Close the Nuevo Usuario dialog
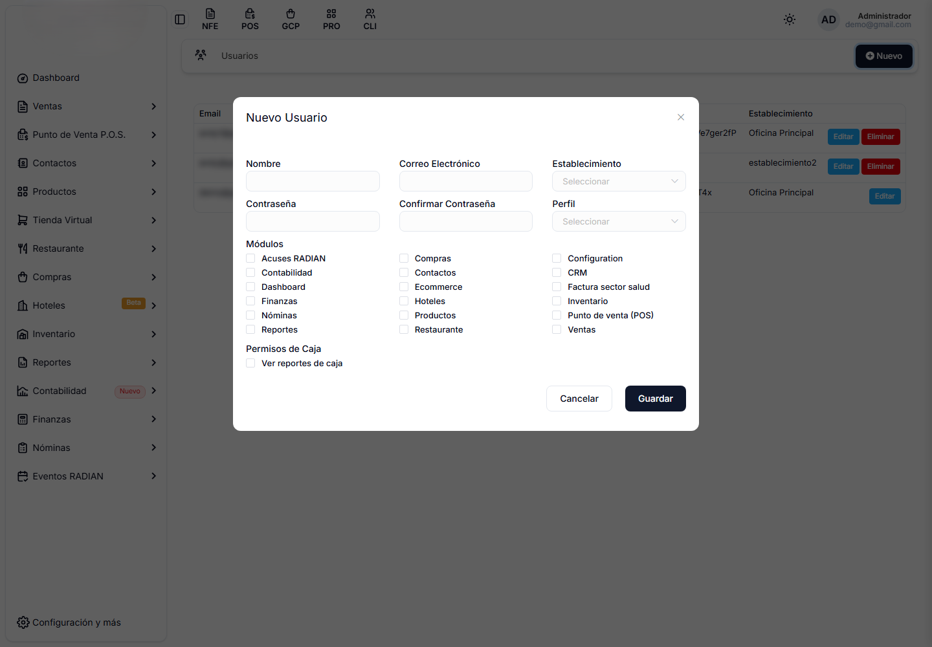The image size is (932, 647). tap(681, 117)
